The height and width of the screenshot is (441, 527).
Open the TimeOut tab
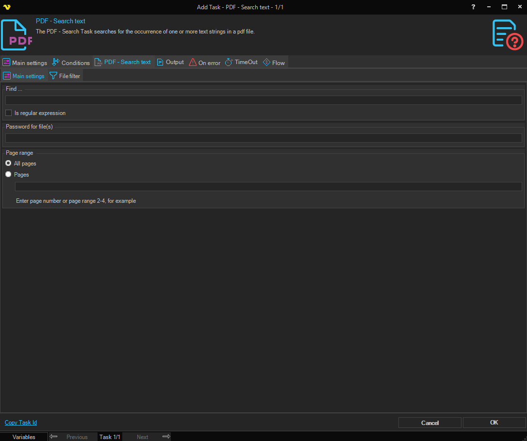241,62
